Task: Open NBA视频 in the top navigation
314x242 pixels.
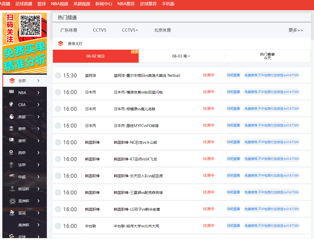Action: [60, 4]
